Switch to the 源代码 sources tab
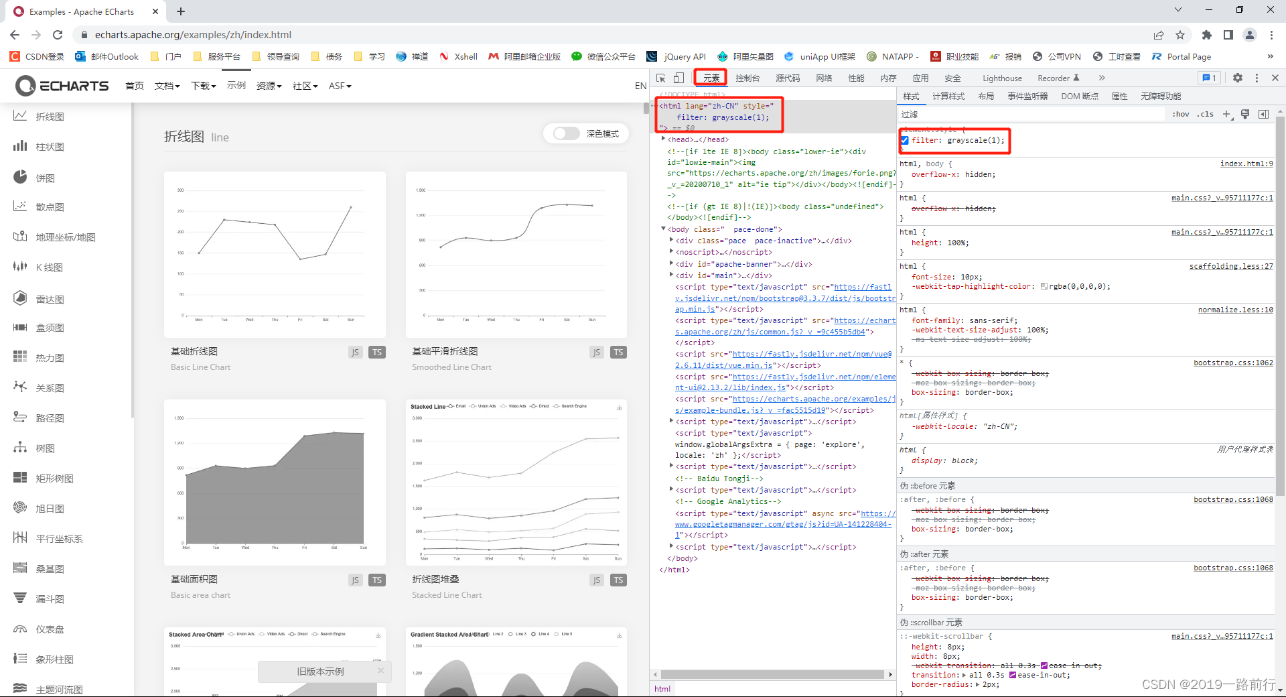The width and height of the screenshot is (1286, 697). pyautogui.click(x=788, y=78)
